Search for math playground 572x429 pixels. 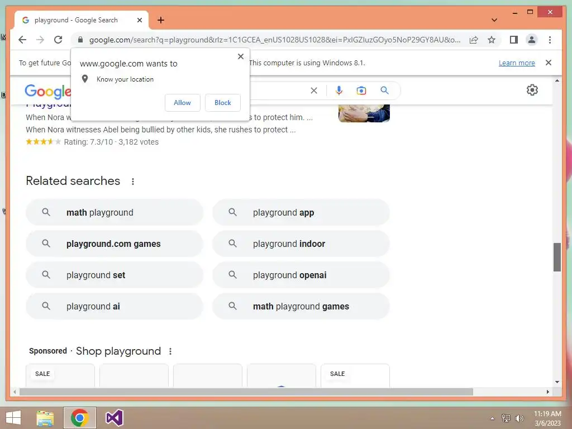coord(114,212)
